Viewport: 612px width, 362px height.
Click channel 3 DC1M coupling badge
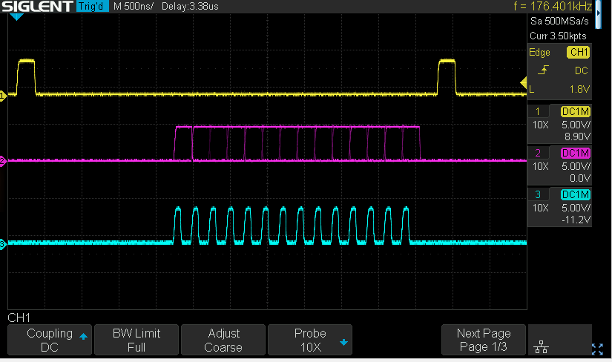(x=576, y=194)
